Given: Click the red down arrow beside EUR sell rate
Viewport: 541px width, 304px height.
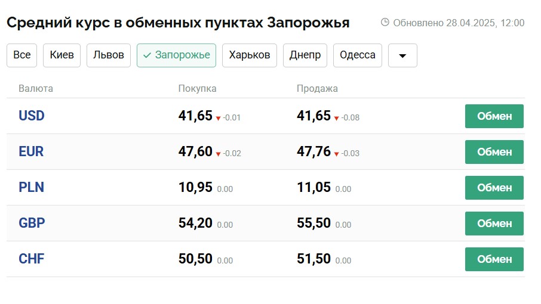Looking at the screenshot, I should coord(337,154).
